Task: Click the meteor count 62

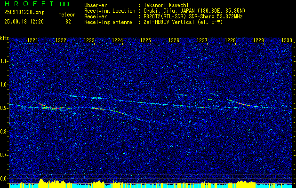Action: click(x=68, y=22)
